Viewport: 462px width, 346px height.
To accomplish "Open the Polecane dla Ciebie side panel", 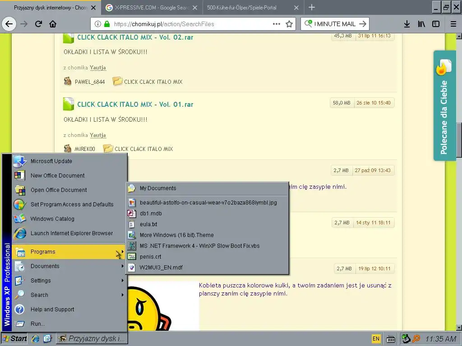I will pos(444,105).
